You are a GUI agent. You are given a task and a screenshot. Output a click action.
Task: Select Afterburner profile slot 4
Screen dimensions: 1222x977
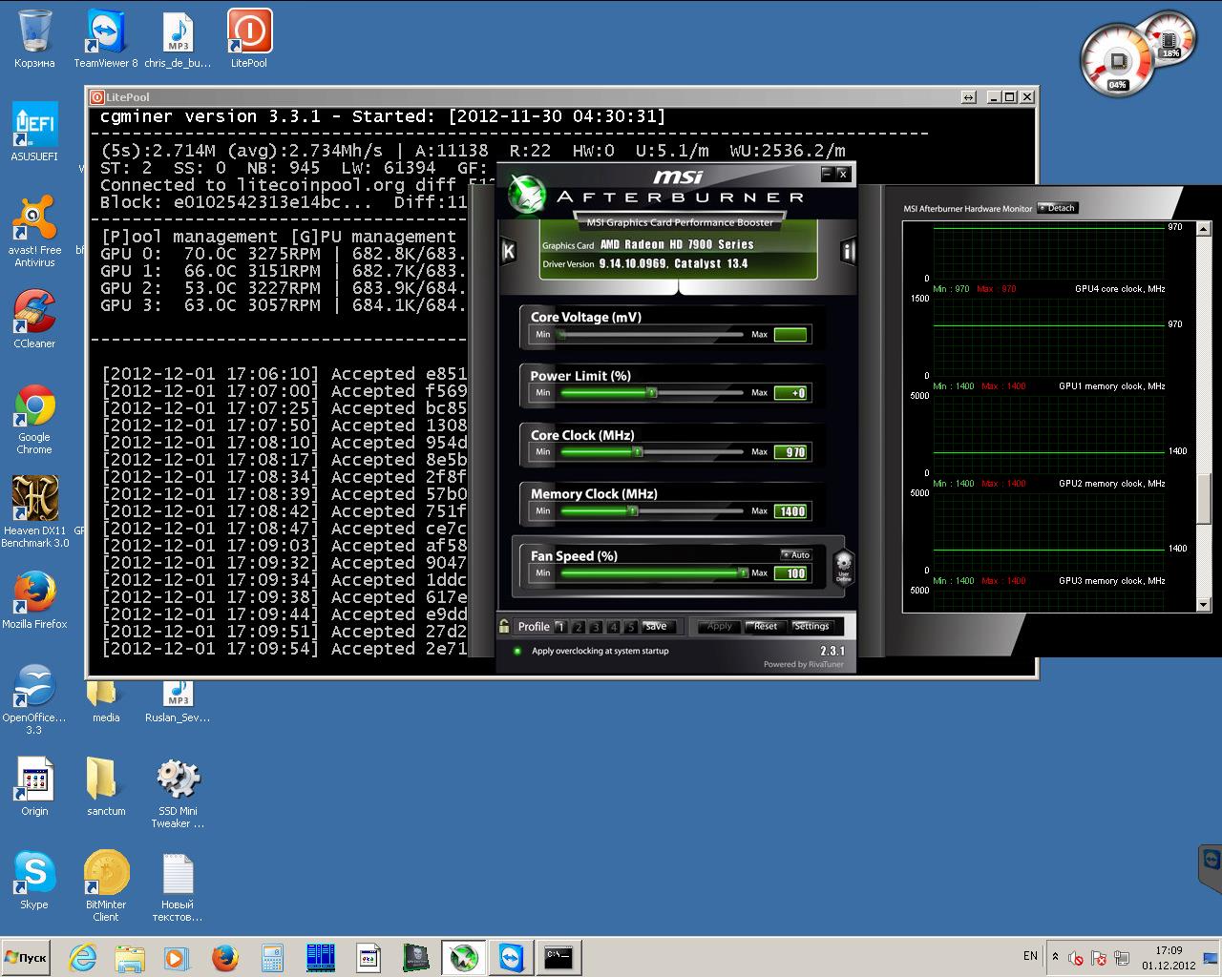click(613, 627)
